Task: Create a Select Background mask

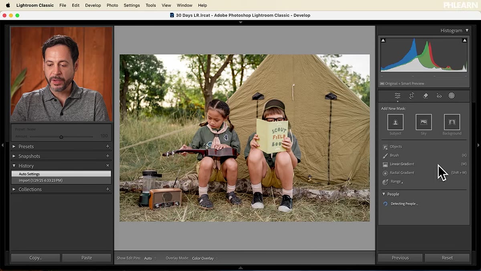Action: (x=452, y=122)
